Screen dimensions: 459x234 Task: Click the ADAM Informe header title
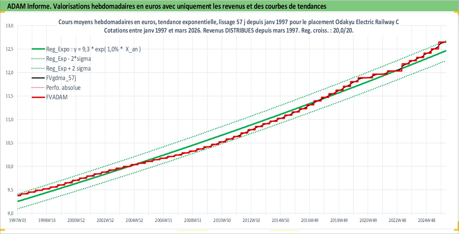coord(167,6)
